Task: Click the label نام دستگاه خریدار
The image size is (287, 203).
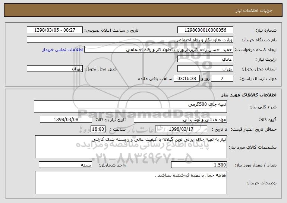Action: 259,40
